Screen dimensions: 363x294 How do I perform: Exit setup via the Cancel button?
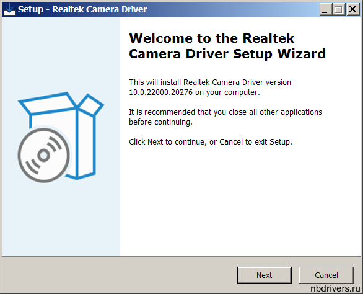pos(326,275)
